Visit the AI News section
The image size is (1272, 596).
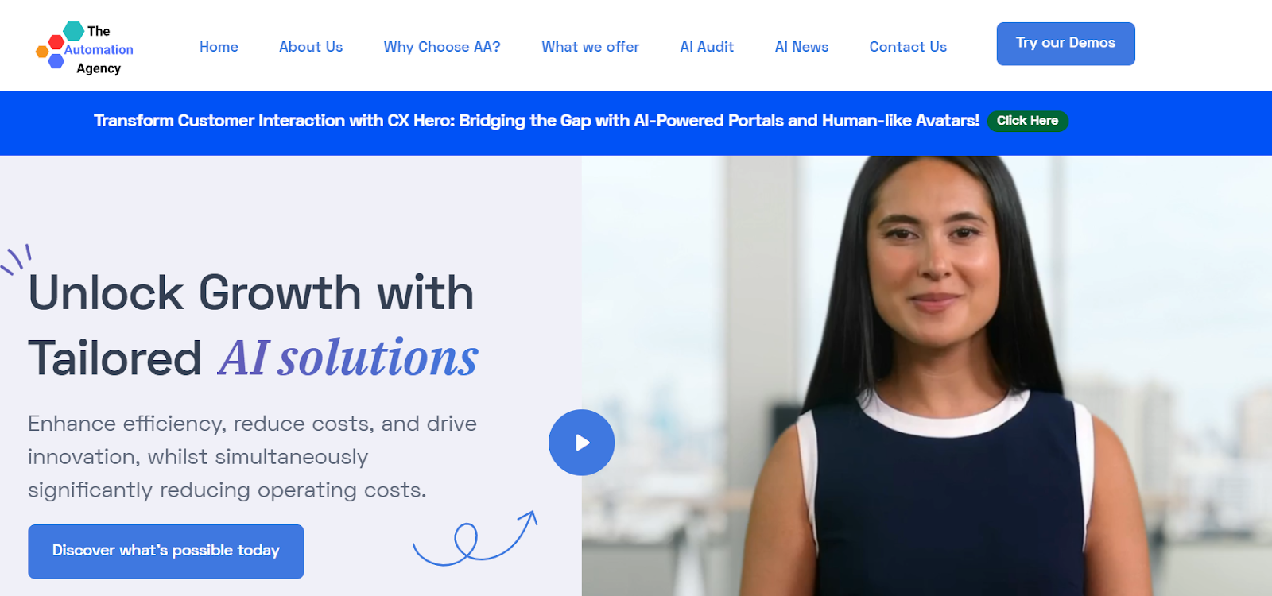(801, 47)
